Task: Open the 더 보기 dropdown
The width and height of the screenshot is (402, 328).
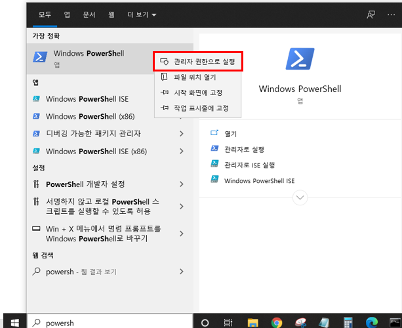Action: point(142,14)
